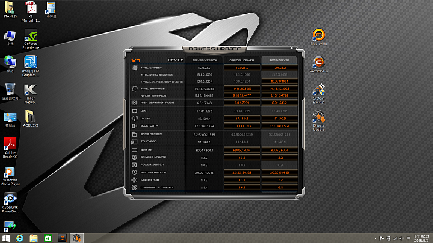Click the System Backup row icon
Screen dimensions: 433x243
click(x=135, y=172)
